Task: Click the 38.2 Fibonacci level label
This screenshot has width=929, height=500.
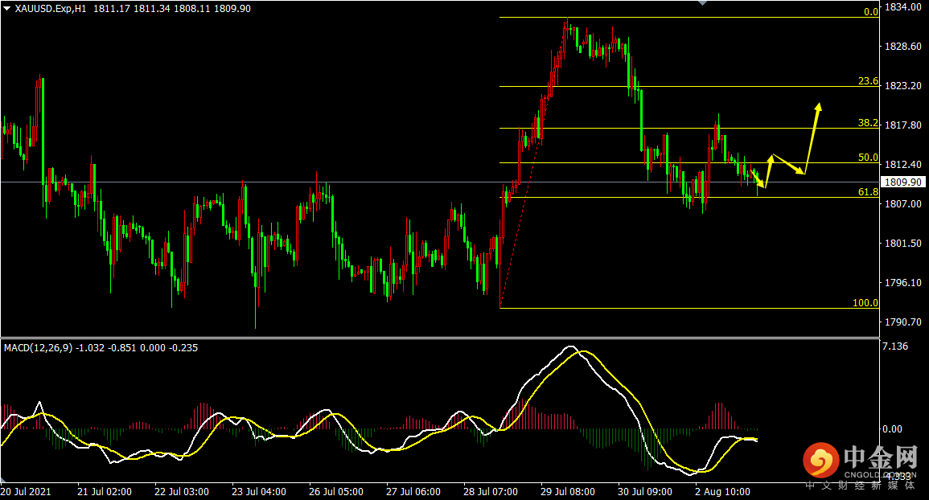Action: coord(868,123)
